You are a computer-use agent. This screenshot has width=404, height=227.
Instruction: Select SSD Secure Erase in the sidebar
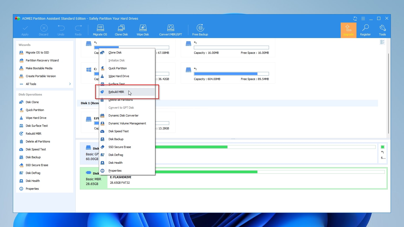[37, 165]
